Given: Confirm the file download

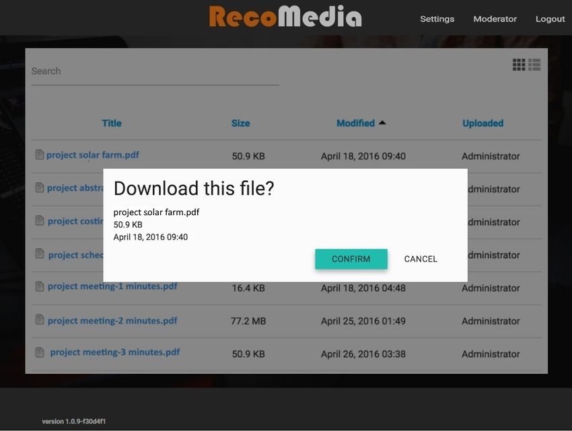Looking at the screenshot, I should click(351, 259).
